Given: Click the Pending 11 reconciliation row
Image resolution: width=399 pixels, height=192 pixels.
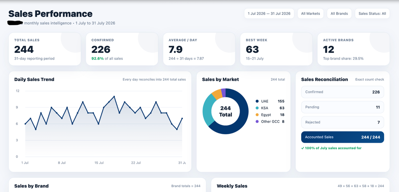Looking at the screenshot, I should (x=343, y=107).
